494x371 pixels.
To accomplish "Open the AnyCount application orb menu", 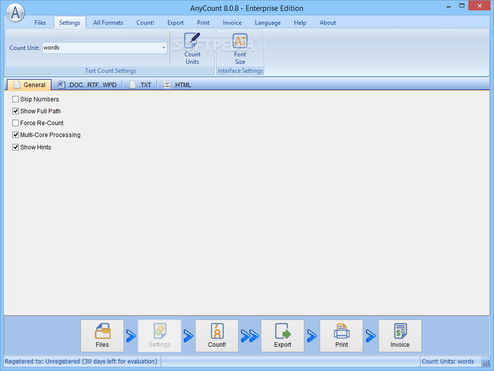I will (15, 13).
